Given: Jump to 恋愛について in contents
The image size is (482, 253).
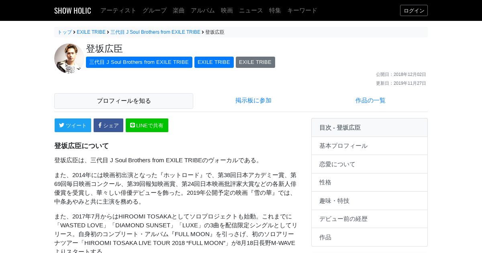Looking at the screenshot, I should (370, 164).
